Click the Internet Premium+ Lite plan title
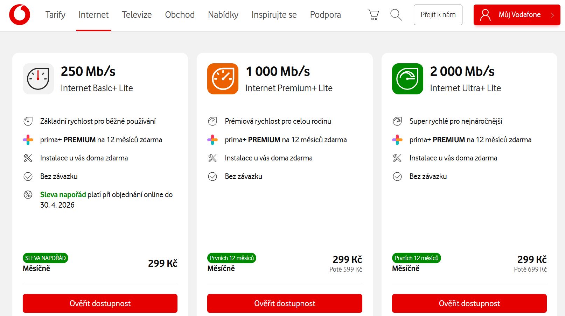565x316 pixels. click(x=289, y=88)
